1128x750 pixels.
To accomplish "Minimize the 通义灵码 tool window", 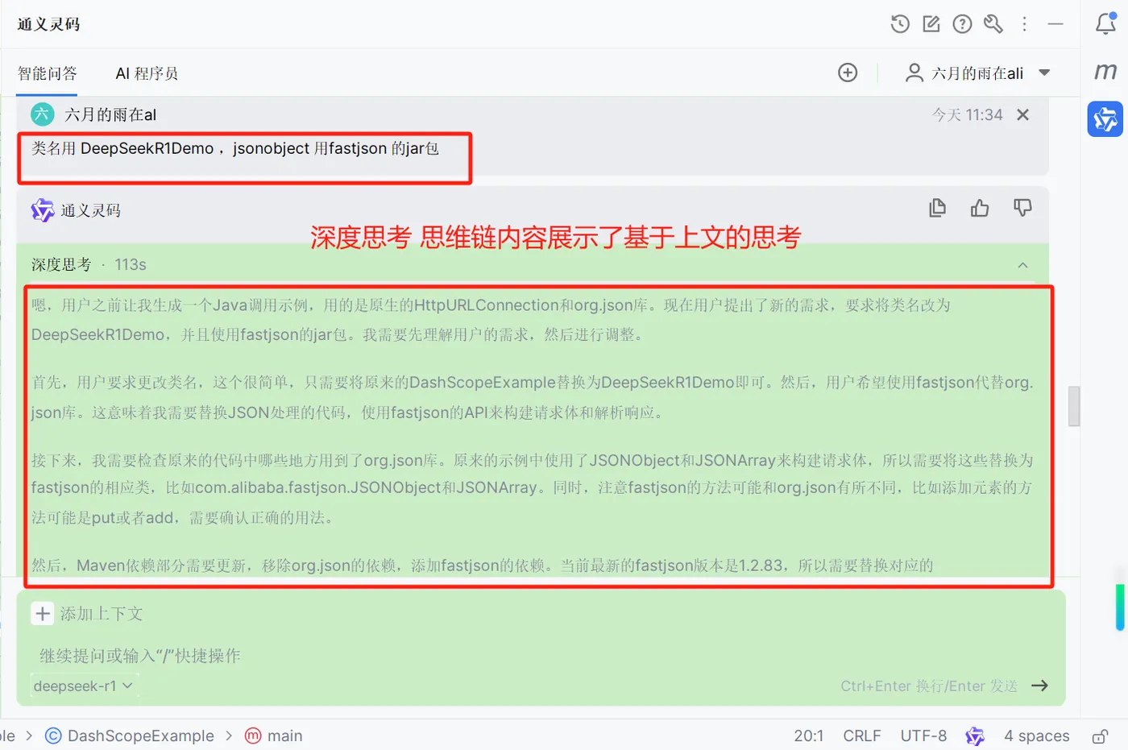I will [x=1055, y=24].
